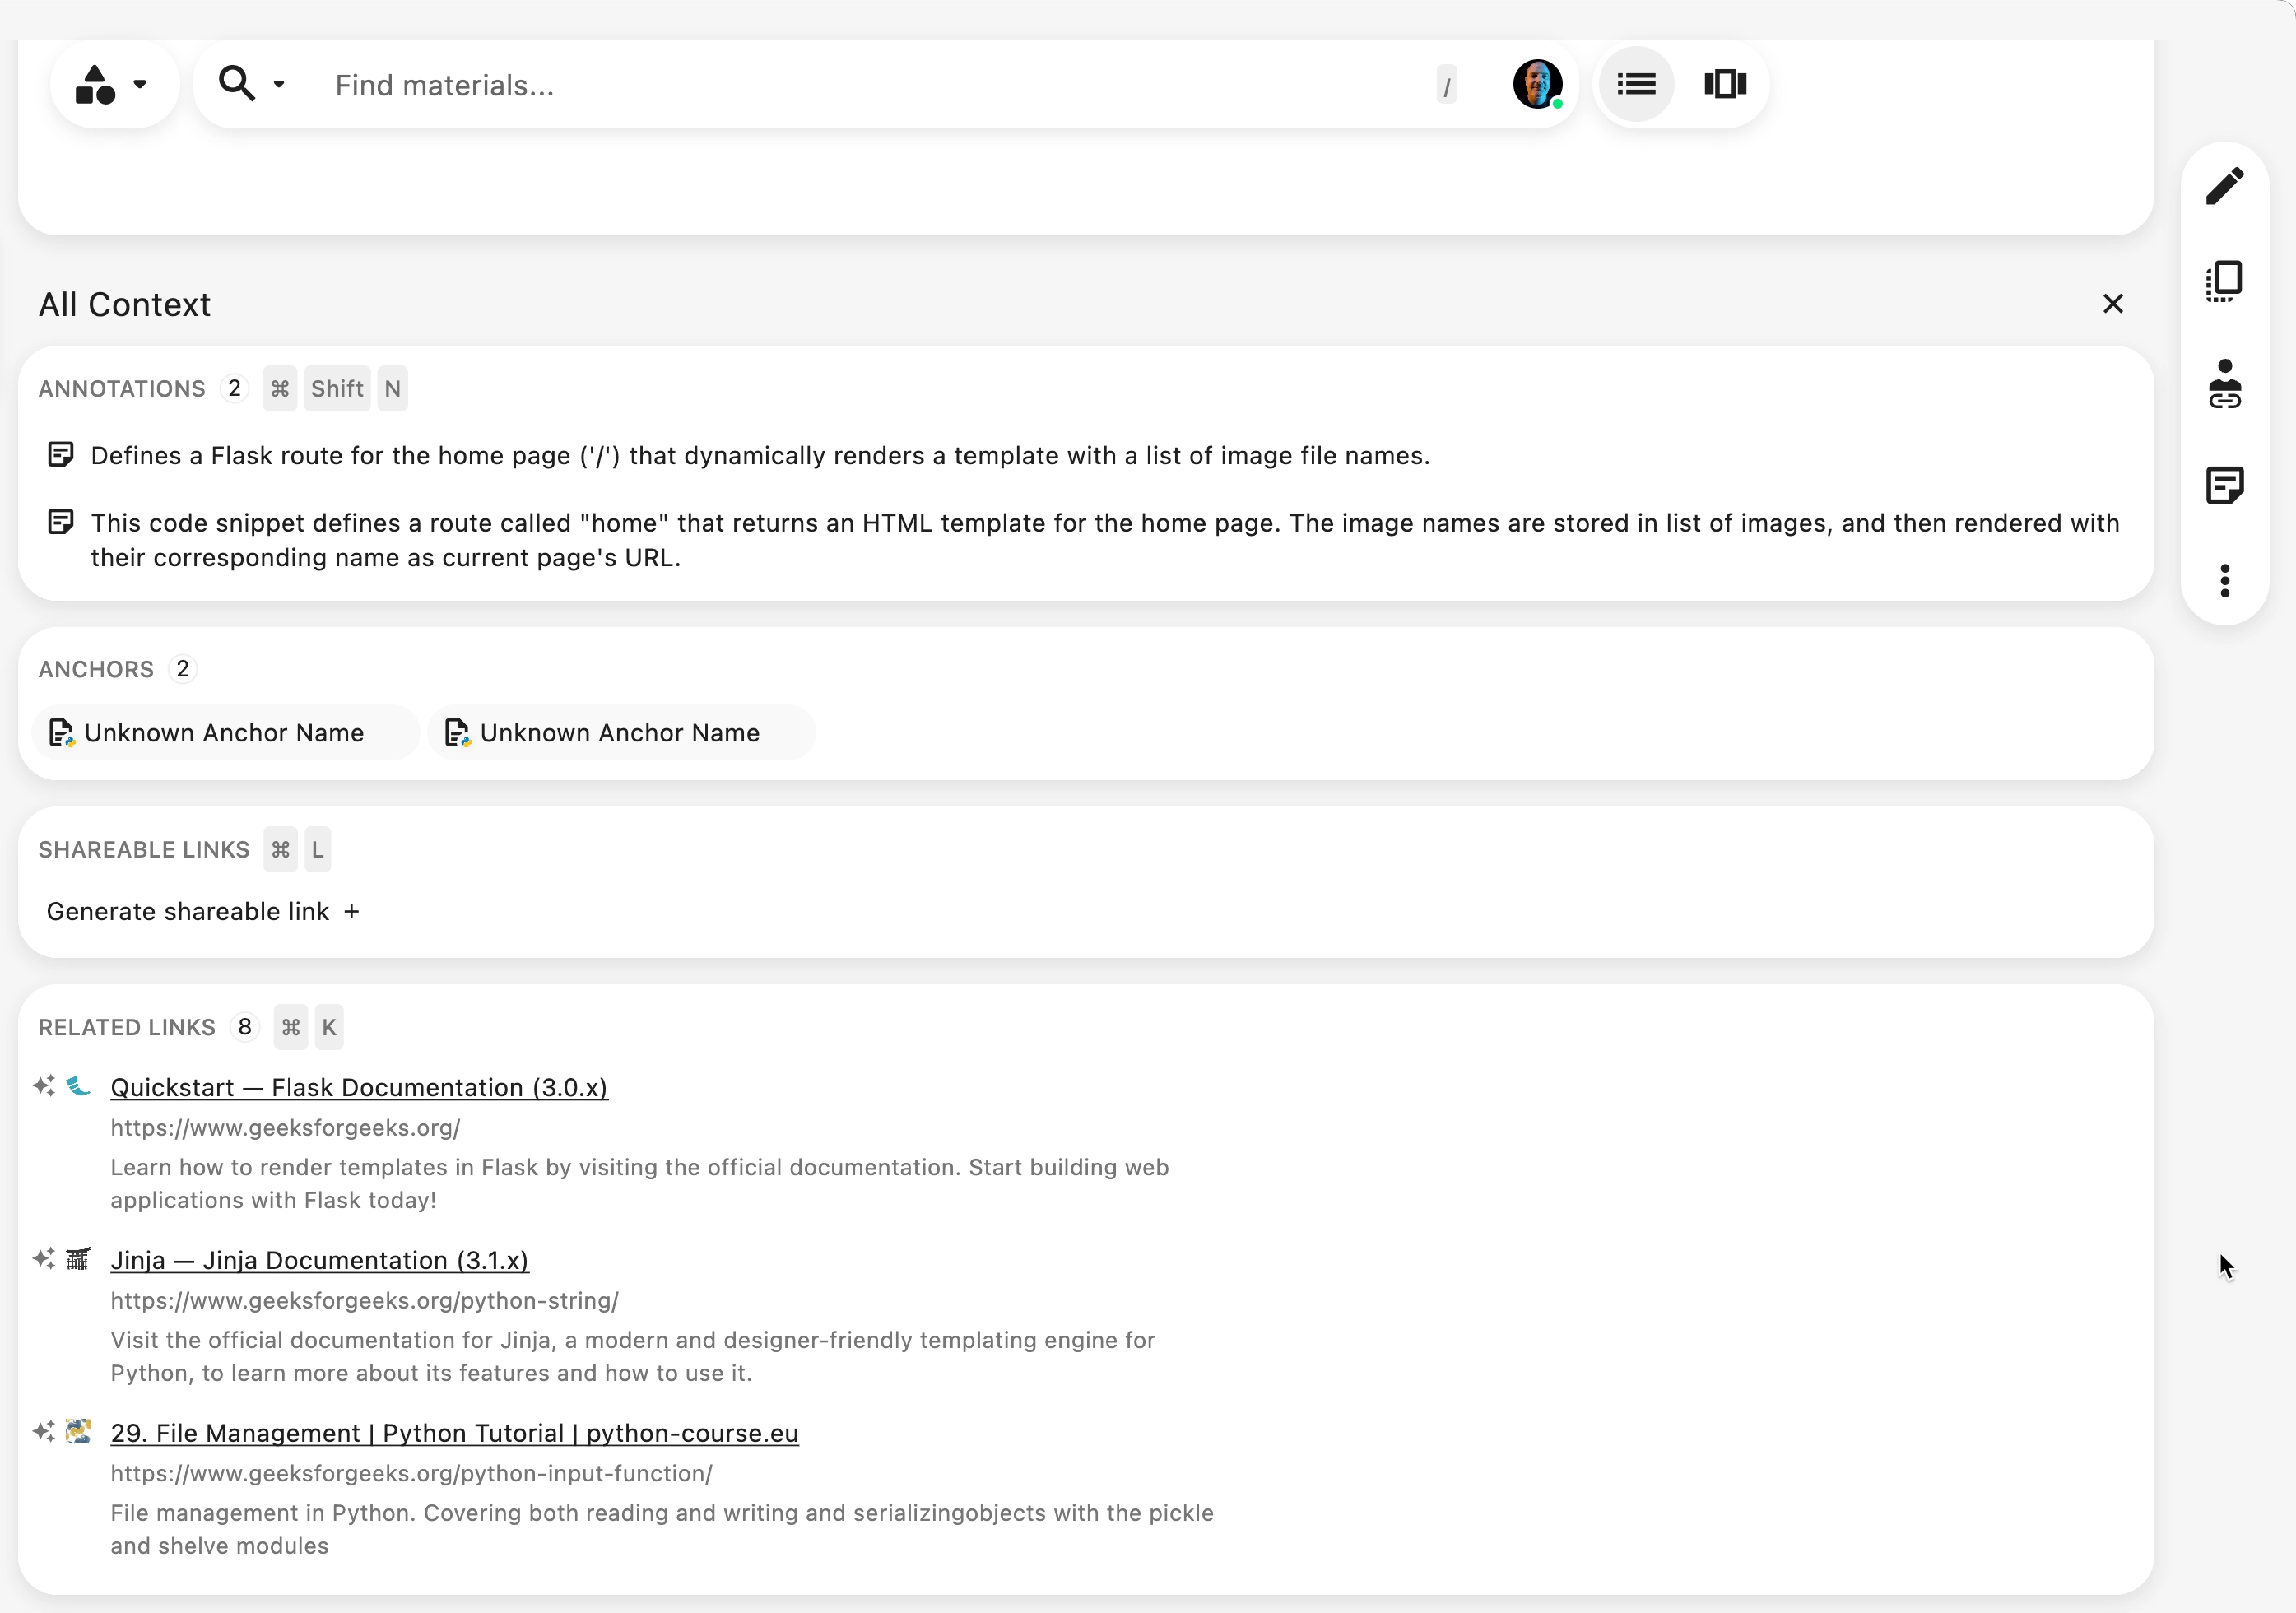
Task: Select the pencil edit icon in the right sidebar
Action: [x=2224, y=185]
